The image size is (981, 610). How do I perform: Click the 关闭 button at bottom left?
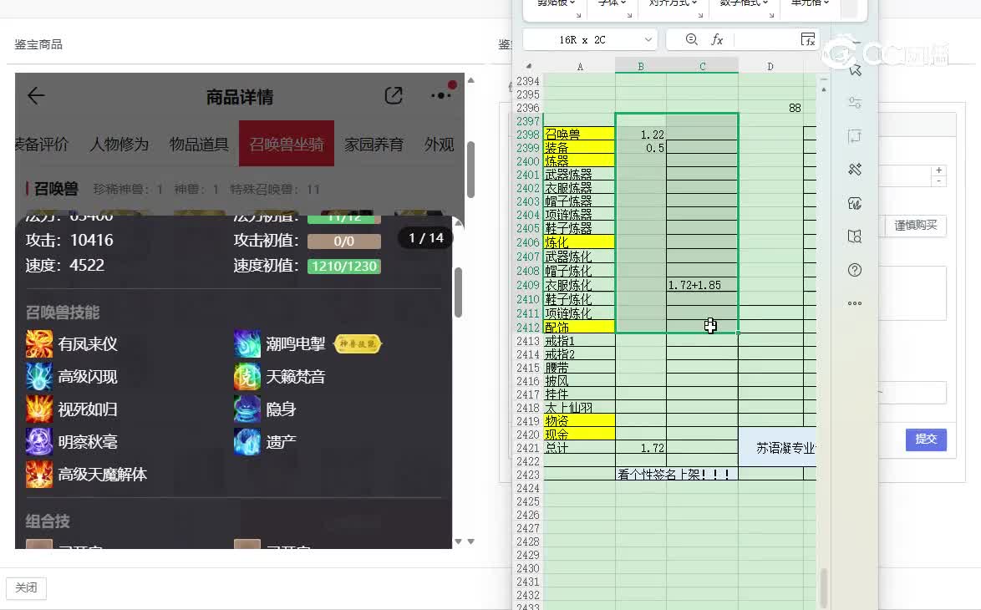pyautogui.click(x=26, y=587)
